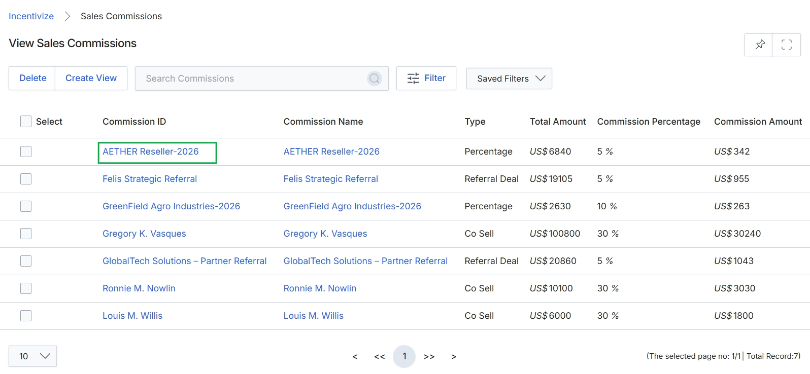Click the Commission ID column header
Viewport: 810px width, 374px height.
[134, 122]
